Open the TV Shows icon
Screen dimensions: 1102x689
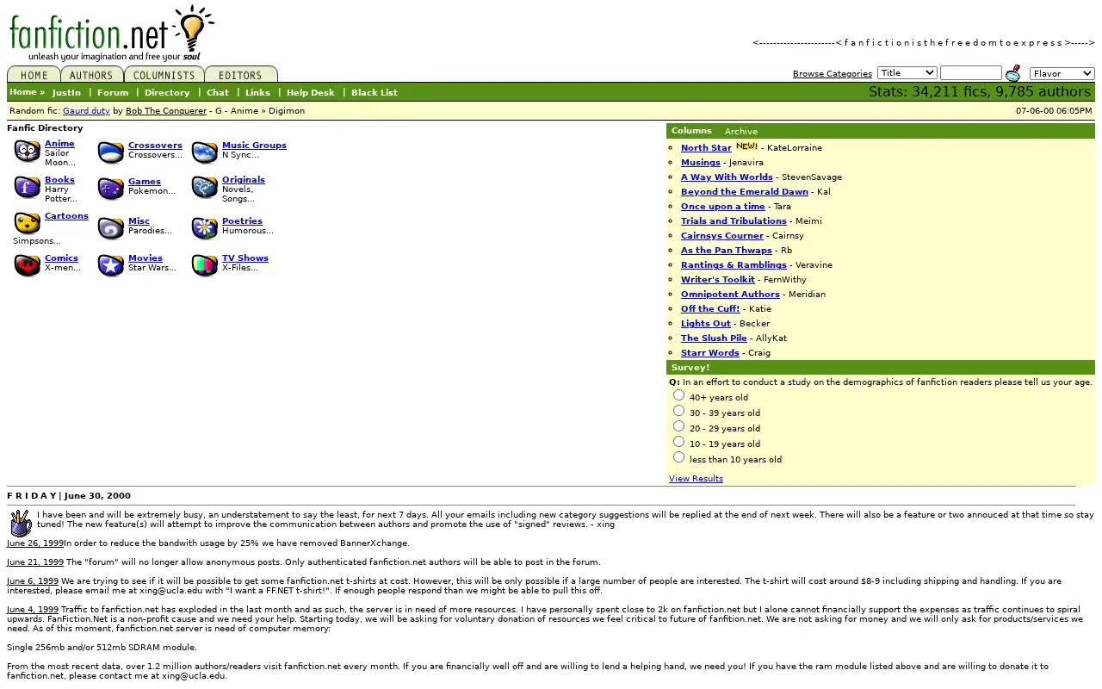pos(205,265)
